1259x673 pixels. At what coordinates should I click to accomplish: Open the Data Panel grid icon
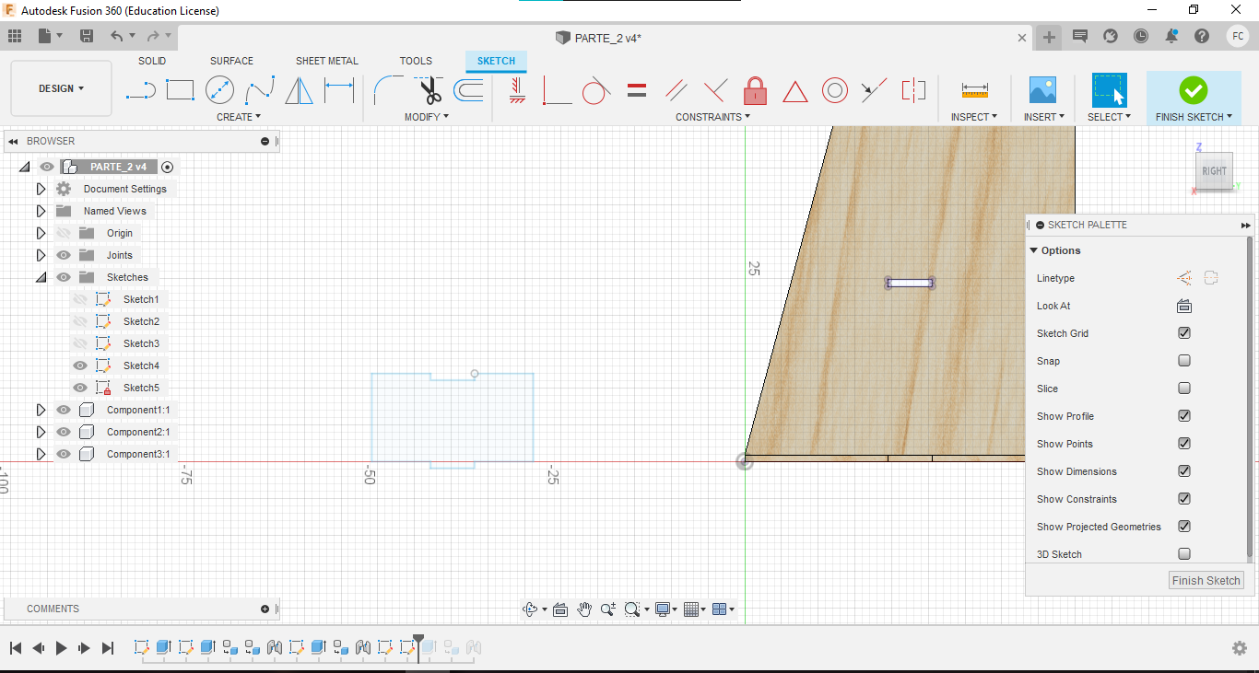14,36
